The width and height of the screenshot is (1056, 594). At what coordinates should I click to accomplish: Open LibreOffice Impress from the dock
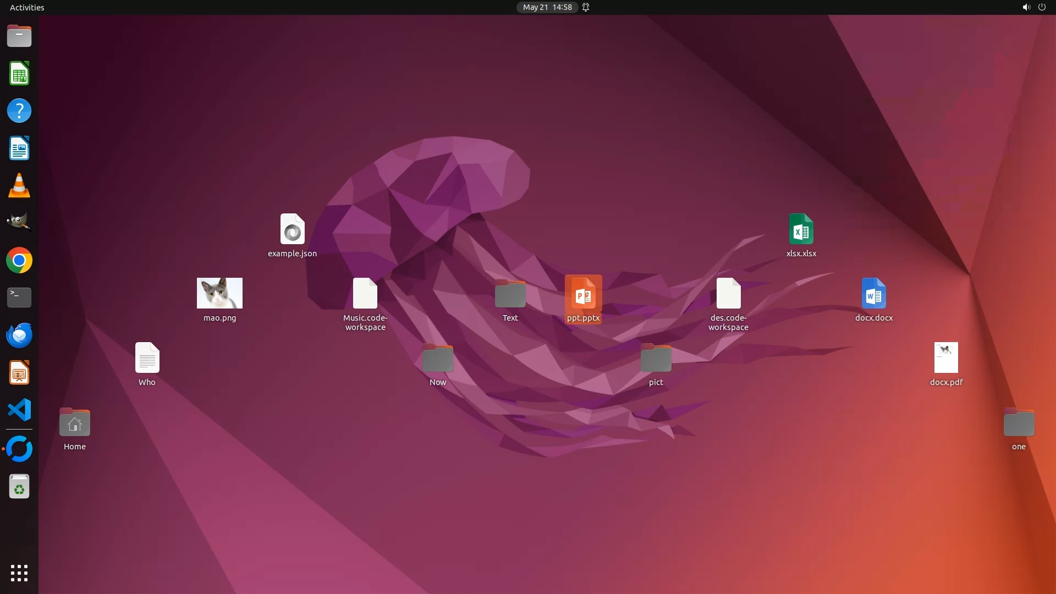[19, 373]
